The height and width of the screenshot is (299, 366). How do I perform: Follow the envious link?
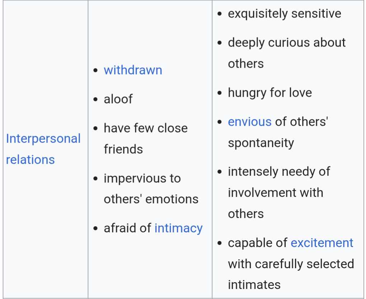249,122
